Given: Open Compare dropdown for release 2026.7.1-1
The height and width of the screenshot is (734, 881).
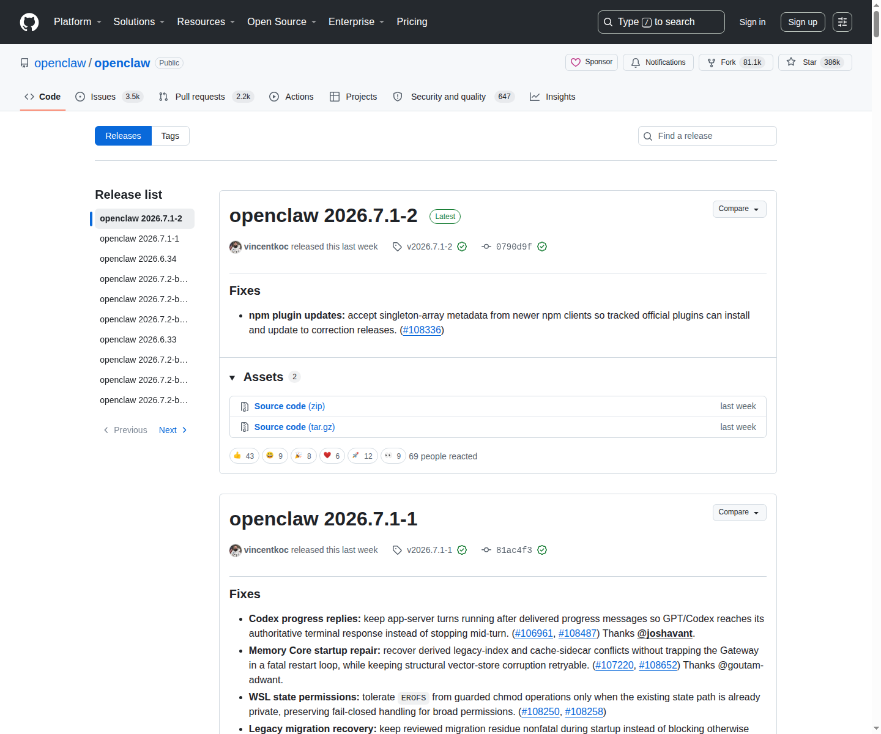Looking at the screenshot, I should (739, 513).
